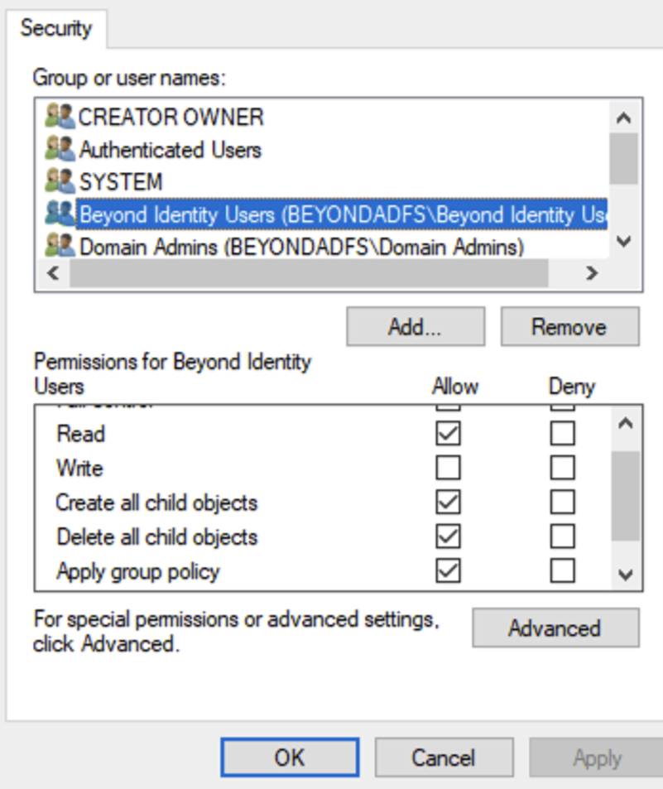Enable Allow for Write permission

click(x=448, y=469)
